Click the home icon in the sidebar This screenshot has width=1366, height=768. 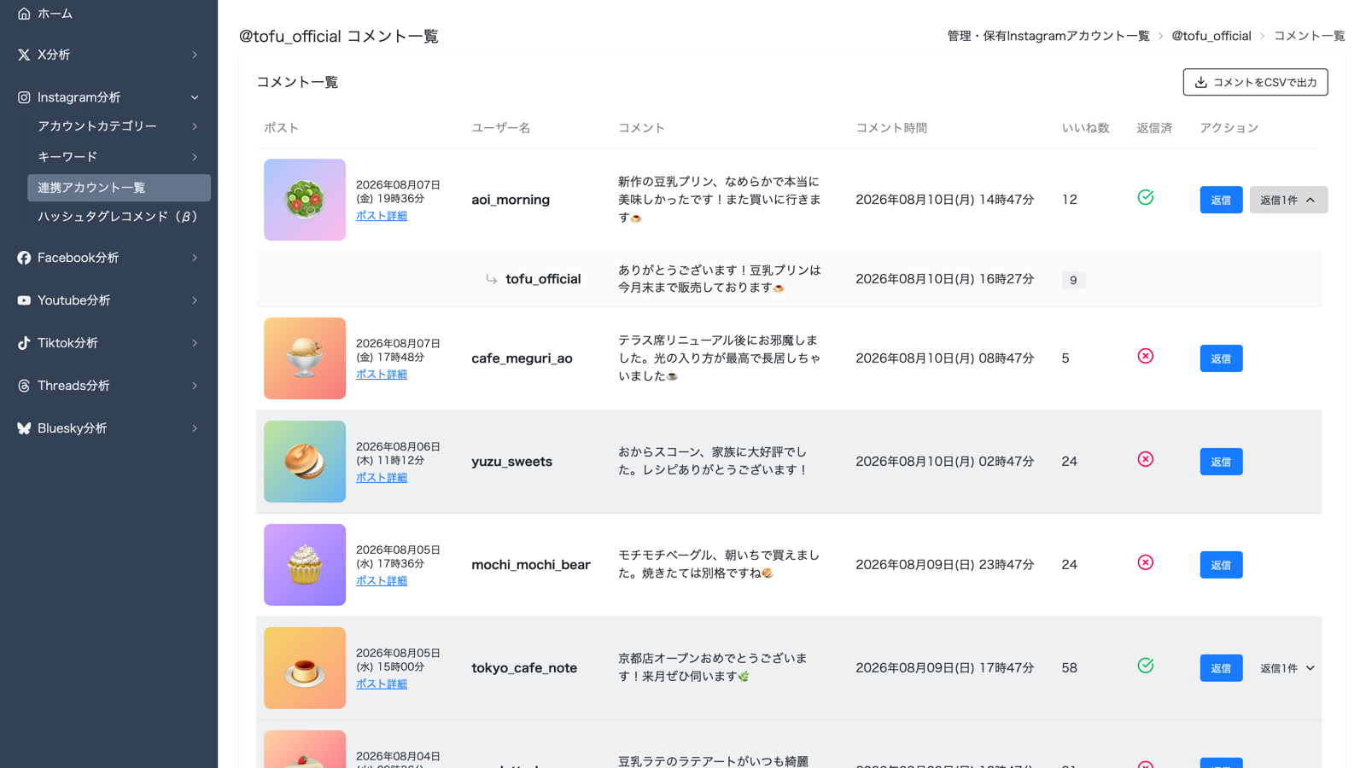coord(24,14)
